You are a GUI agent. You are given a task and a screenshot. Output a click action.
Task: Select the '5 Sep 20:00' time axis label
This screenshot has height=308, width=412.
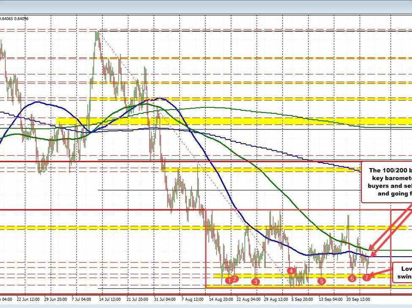click(303, 300)
